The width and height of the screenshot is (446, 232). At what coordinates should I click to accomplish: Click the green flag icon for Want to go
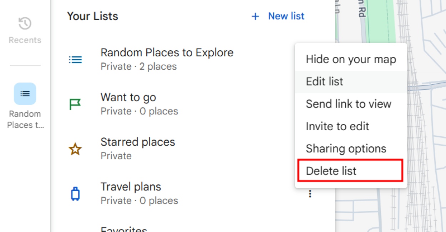75,104
